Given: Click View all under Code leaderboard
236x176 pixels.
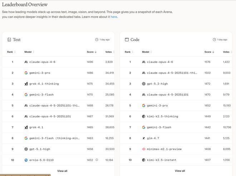Looking at the screenshot, I should click(x=180, y=171).
